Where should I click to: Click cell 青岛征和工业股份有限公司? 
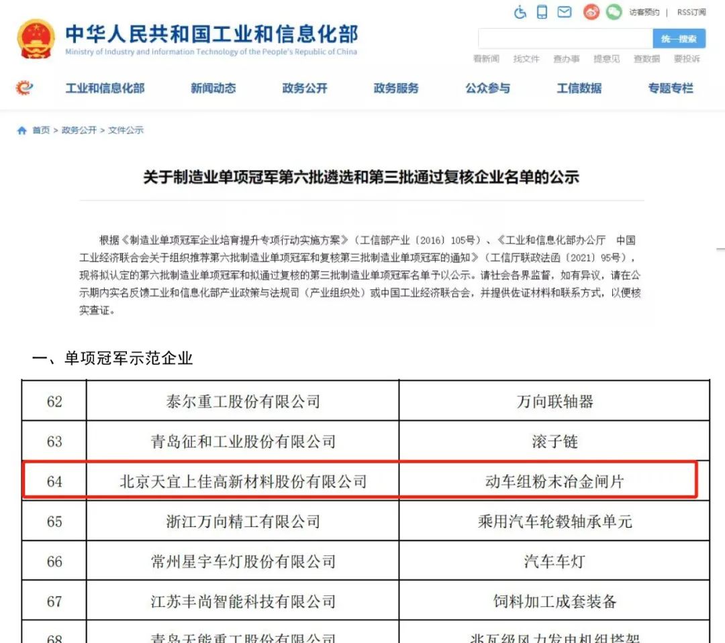point(243,441)
